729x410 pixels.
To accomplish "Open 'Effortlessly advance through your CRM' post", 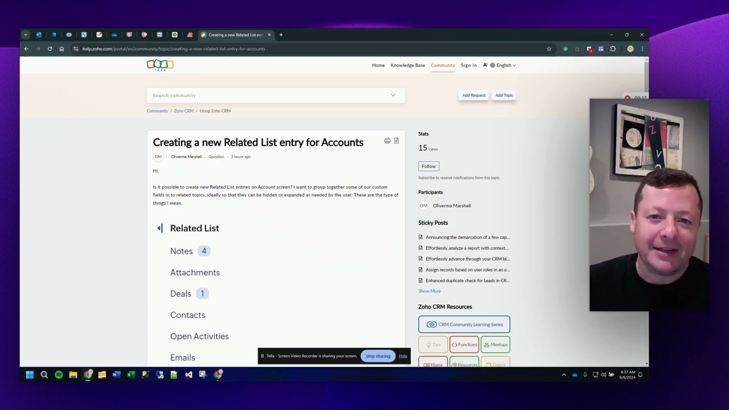I will 467,259.
